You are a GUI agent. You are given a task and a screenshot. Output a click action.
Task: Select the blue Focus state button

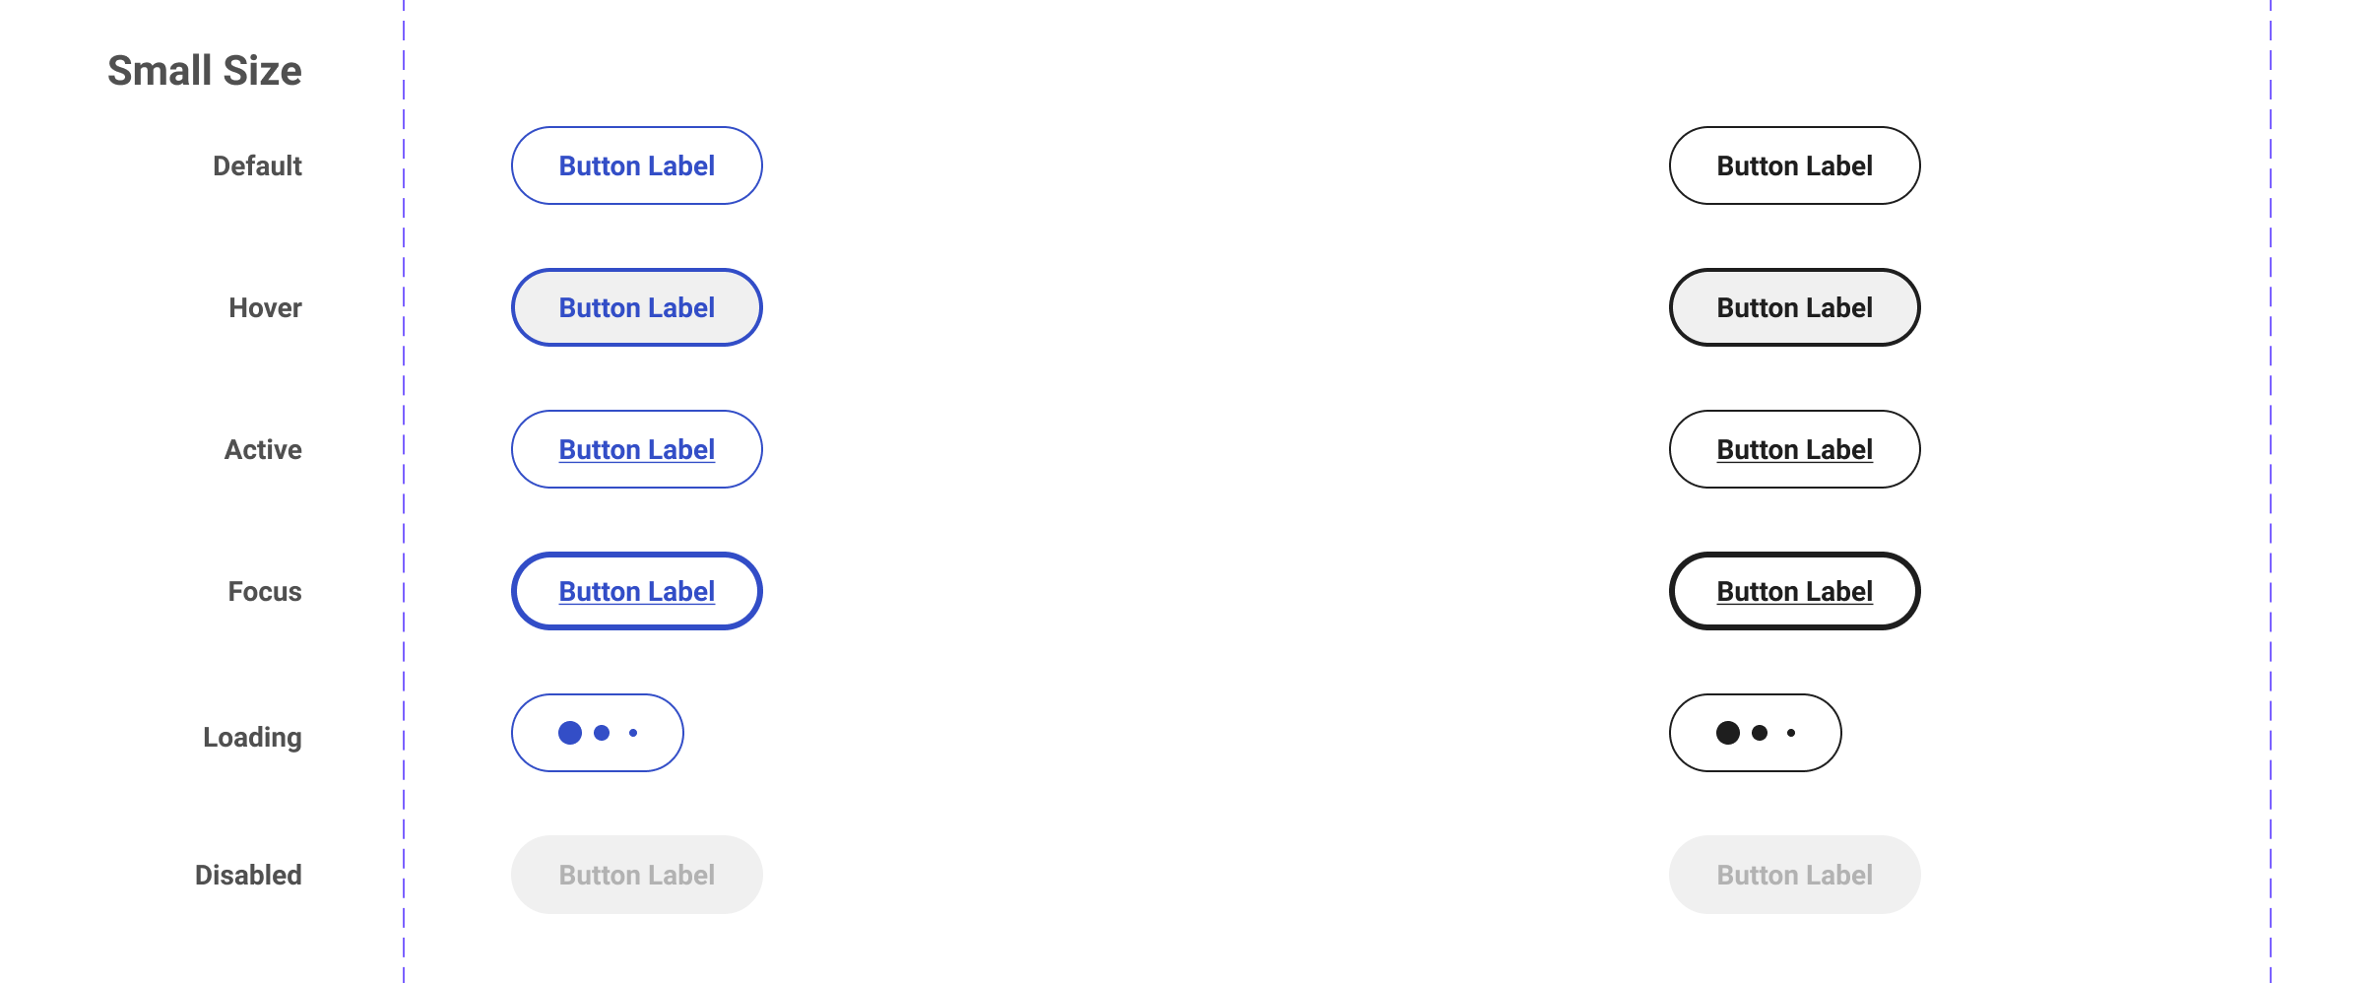click(x=636, y=591)
